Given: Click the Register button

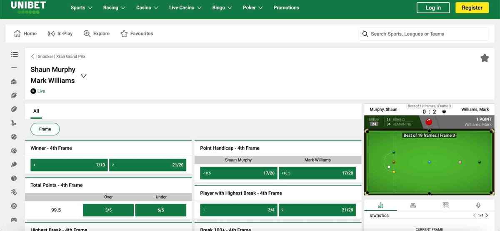Looking at the screenshot, I should coord(472,7).
